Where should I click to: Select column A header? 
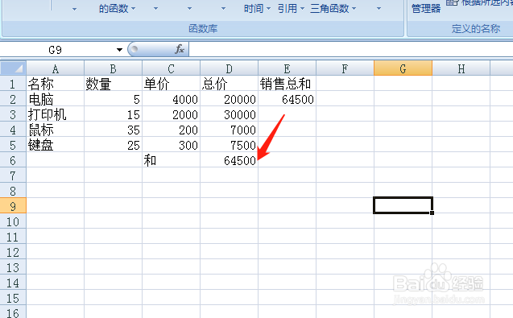tap(56, 68)
